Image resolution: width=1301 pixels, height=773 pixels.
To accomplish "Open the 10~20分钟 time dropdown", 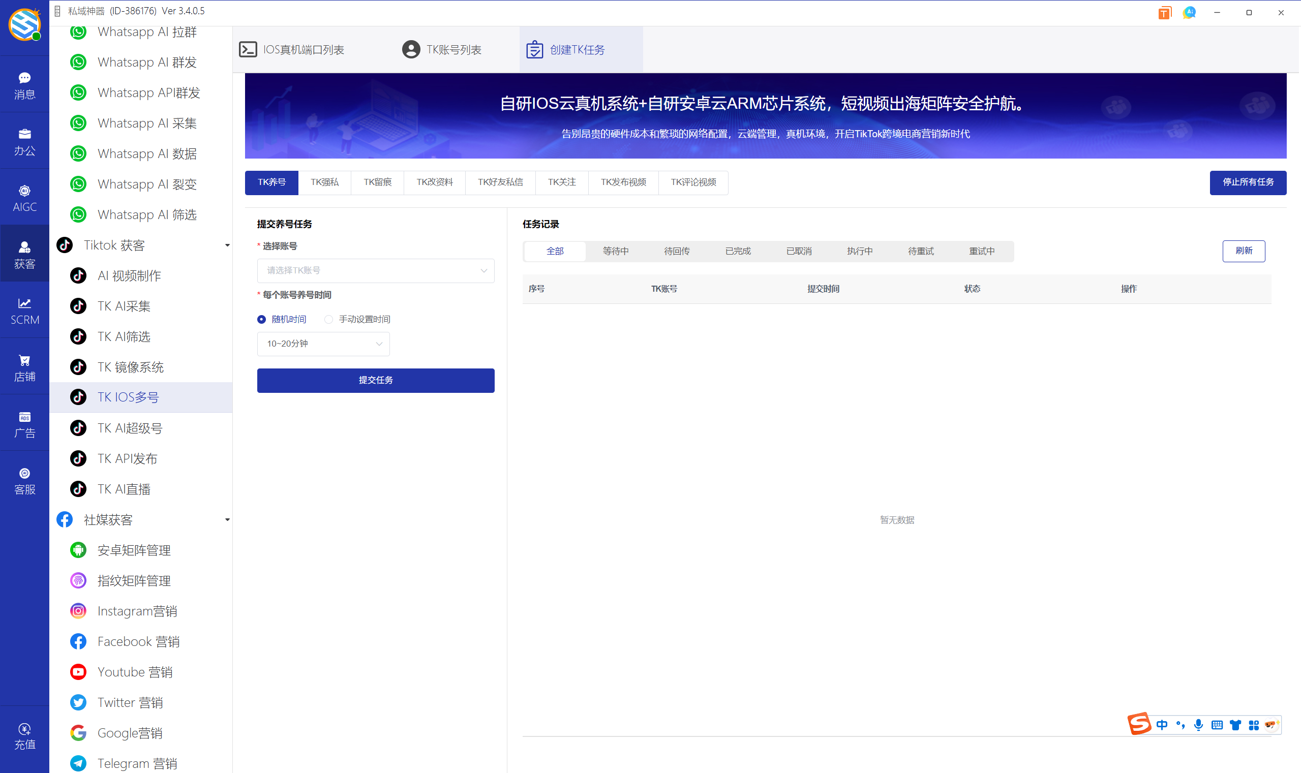I will 322,344.
